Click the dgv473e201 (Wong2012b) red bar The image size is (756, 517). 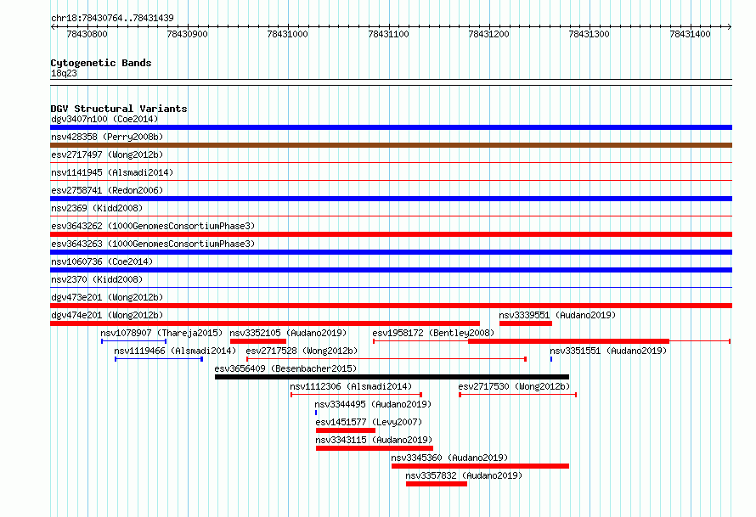point(391,306)
